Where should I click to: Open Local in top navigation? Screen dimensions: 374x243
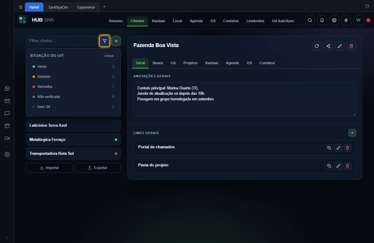[x=177, y=21]
